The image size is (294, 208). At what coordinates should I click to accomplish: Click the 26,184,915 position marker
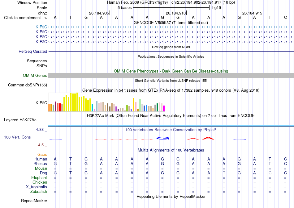click(252, 13)
